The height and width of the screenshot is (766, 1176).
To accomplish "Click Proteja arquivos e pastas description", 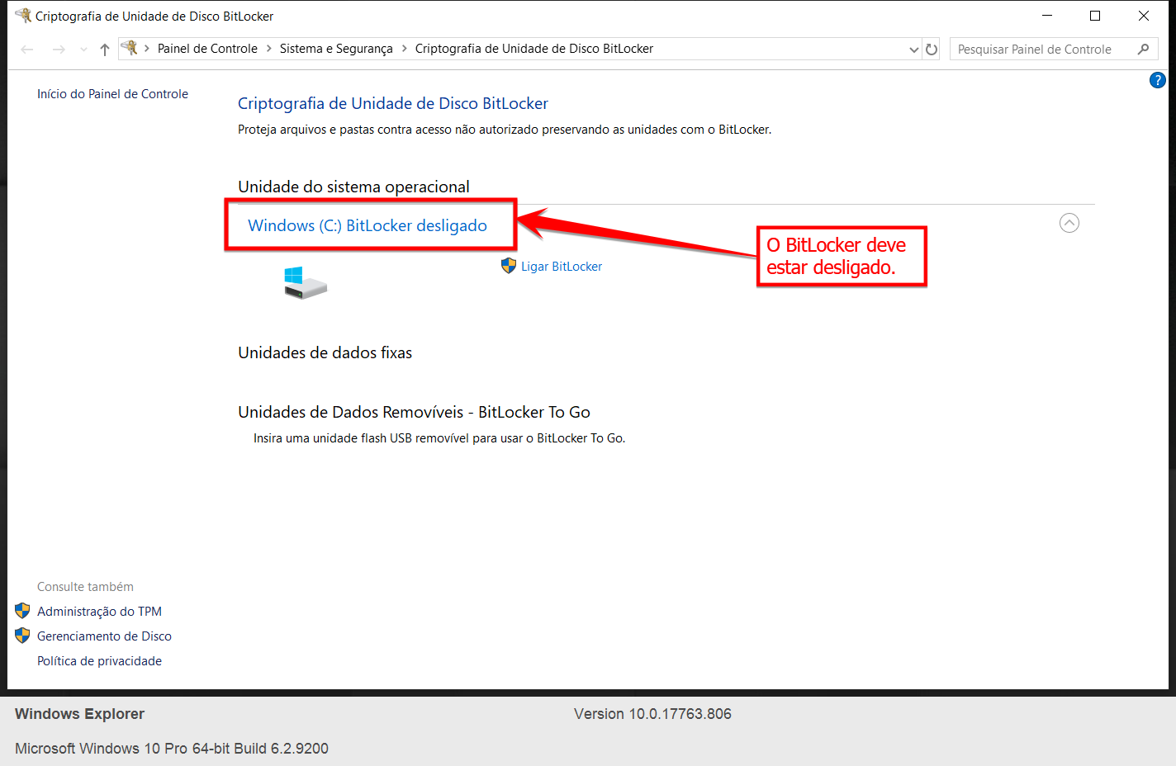I will coord(505,130).
